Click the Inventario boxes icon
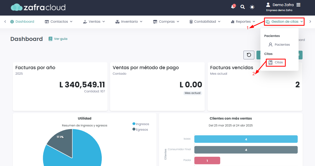The image size is (315, 166). click(x=117, y=22)
